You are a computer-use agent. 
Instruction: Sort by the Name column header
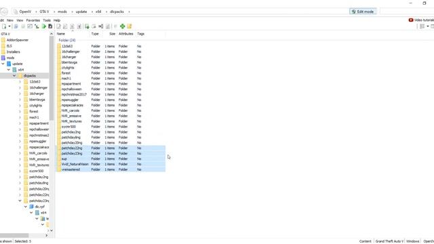pos(61,34)
